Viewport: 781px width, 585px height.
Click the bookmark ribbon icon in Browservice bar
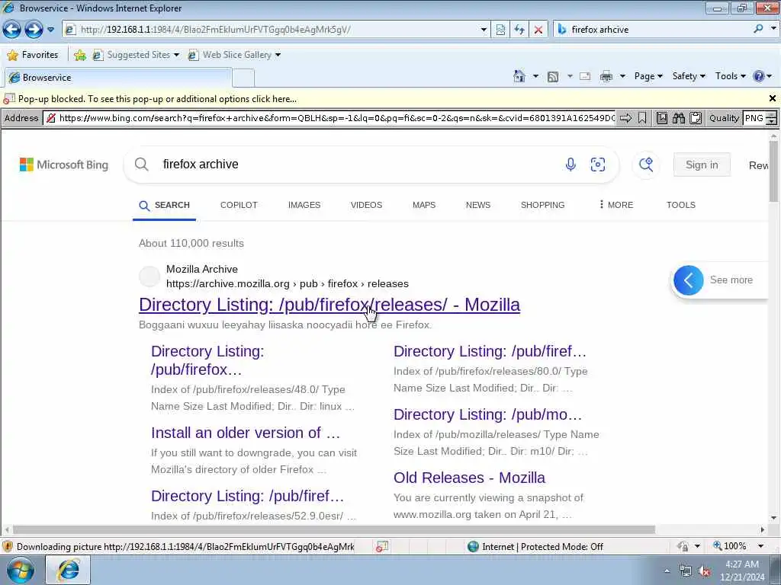pos(642,118)
